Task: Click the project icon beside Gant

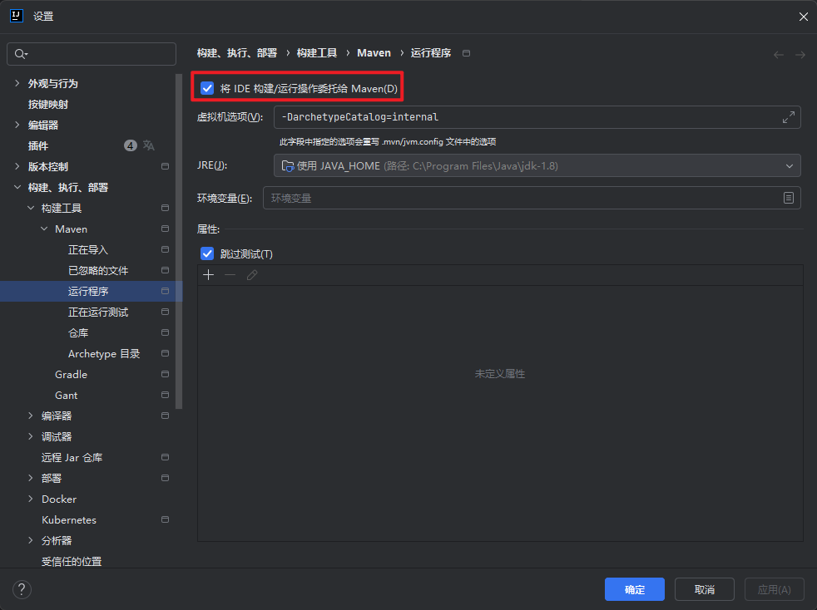Action: tap(166, 395)
